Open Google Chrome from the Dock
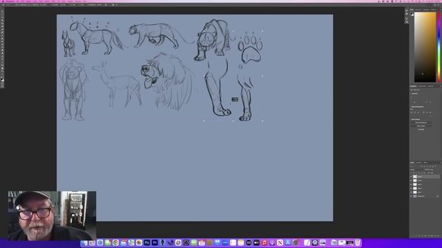Viewport: 442px width, 248px height. click(115, 242)
